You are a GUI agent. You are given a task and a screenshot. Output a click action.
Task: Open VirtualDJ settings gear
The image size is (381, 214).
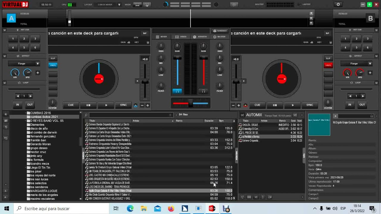(338, 4)
